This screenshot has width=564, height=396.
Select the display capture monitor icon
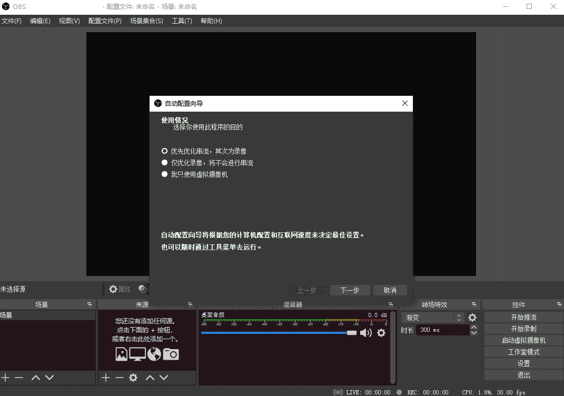[x=137, y=354]
